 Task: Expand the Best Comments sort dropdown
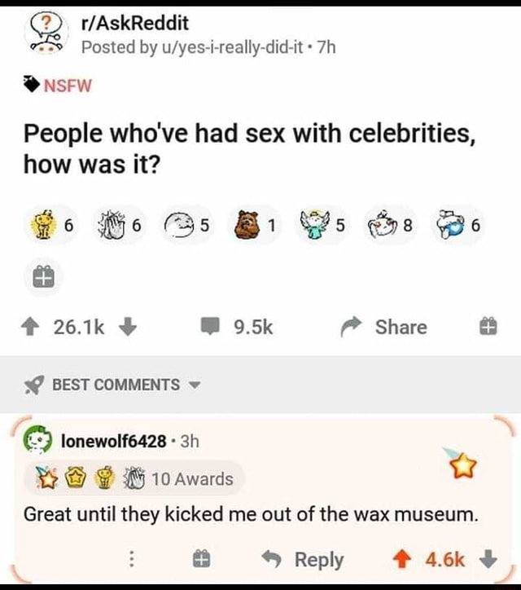[x=195, y=385]
